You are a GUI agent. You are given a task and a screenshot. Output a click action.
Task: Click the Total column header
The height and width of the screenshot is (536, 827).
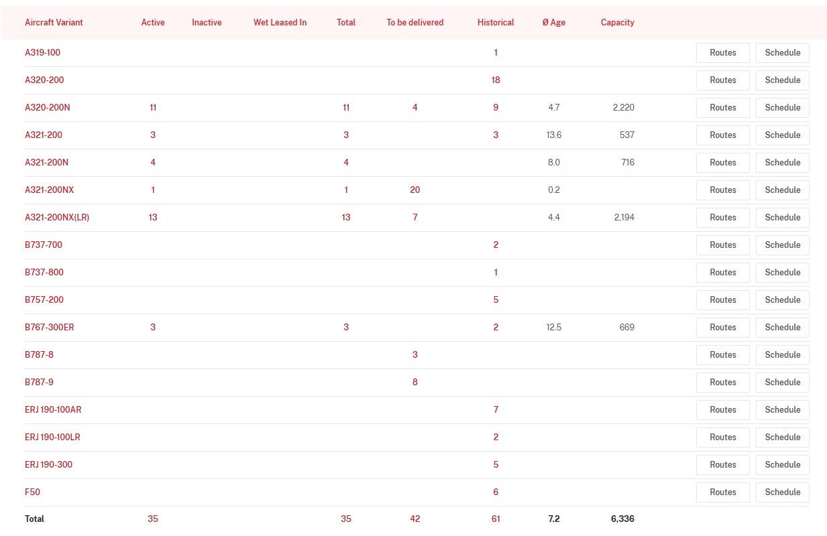[346, 23]
